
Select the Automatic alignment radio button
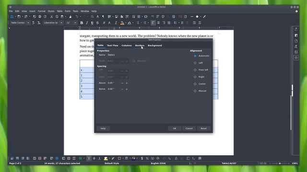195,56
